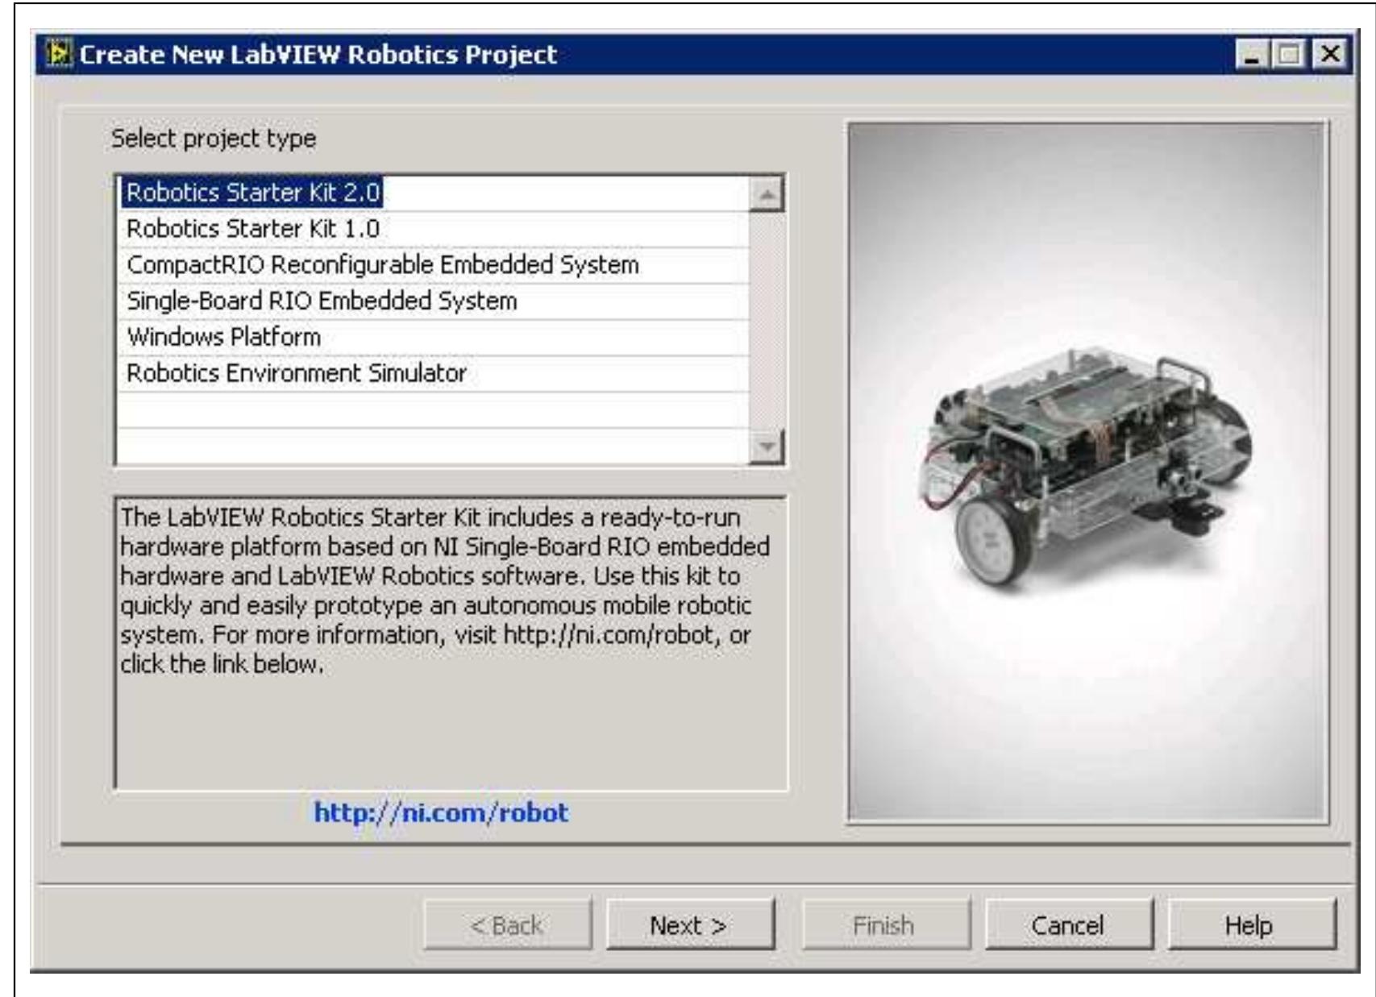Viewport: 1376px width, 997px height.
Task: Click the LabVIEW icon in title bar
Action: pos(58,54)
